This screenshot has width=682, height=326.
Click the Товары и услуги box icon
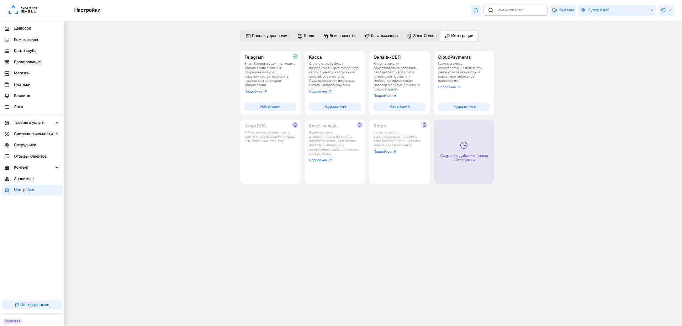pyautogui.click(x=7, y=123)
